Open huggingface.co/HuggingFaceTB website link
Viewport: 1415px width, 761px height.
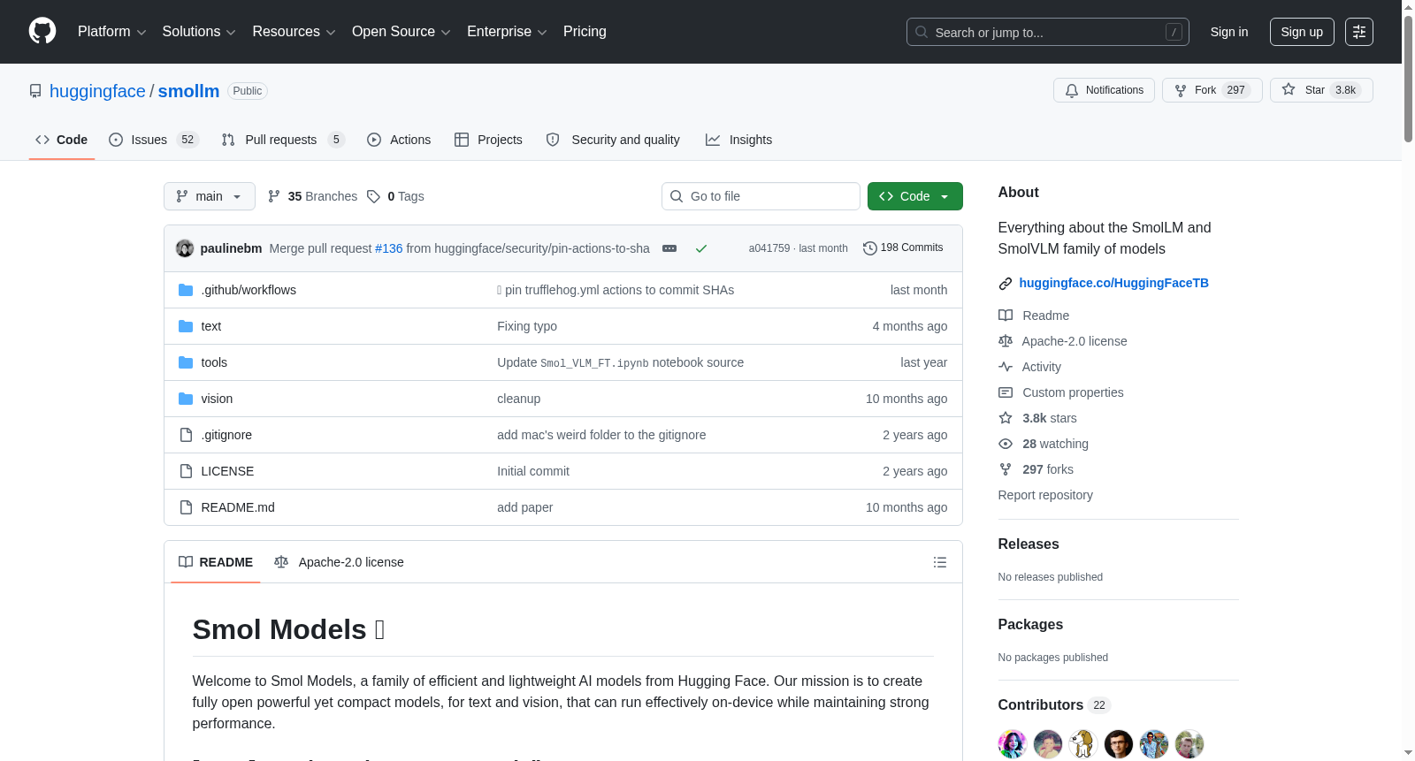click(1113, 283)
